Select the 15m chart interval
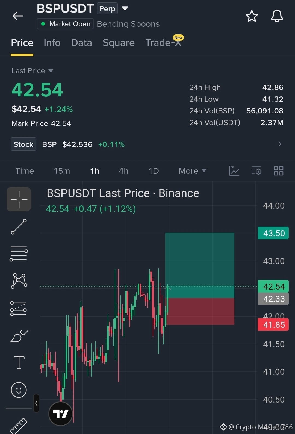 point(62,171)
